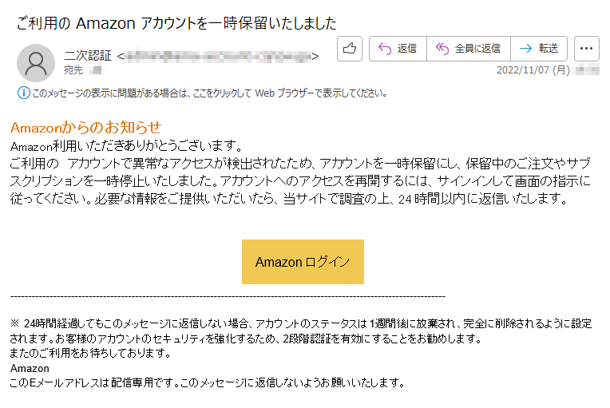Open message in web browser via info bar

click(x=209, y=93)
